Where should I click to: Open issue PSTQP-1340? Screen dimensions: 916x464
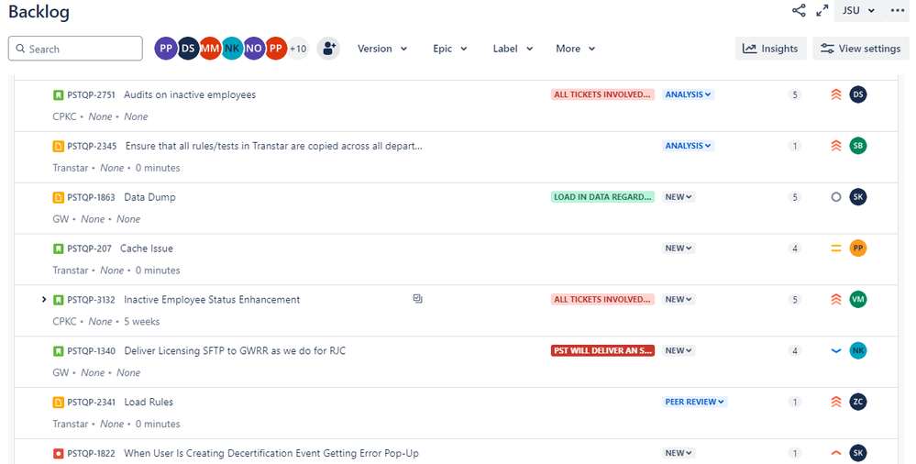click(91, 351)
